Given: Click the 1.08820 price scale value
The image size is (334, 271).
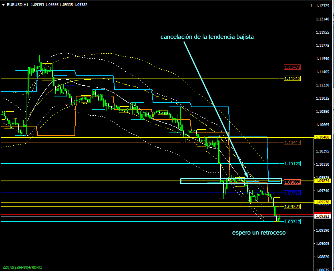Looking at the screenshot, I should click(x=322, y=257).
